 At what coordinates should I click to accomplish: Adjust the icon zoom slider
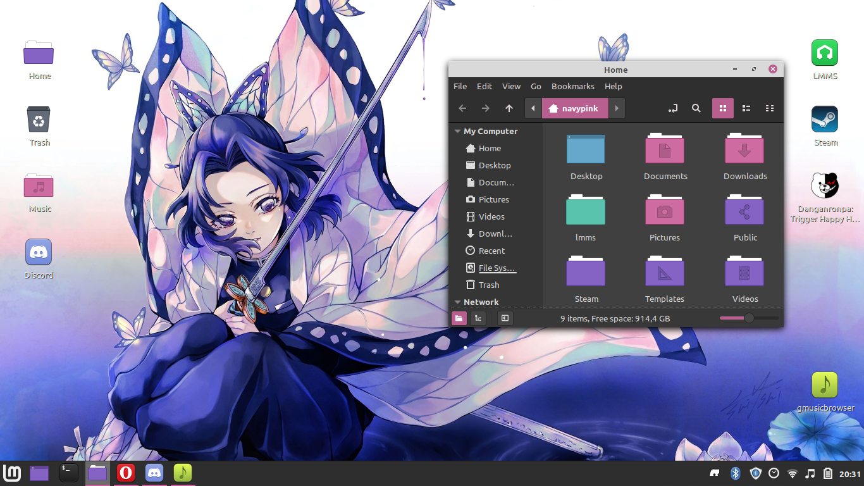[750, 318]
